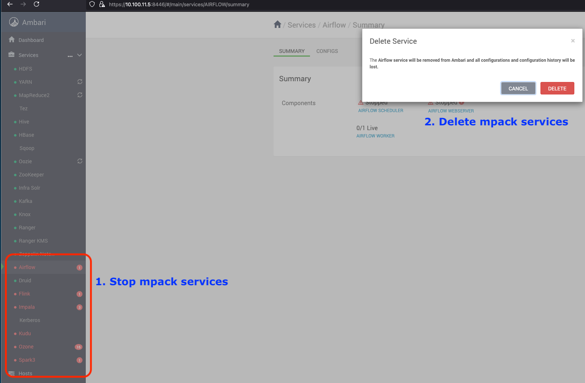Open the Knox service

pyautogui.click(x=25, y=214)
